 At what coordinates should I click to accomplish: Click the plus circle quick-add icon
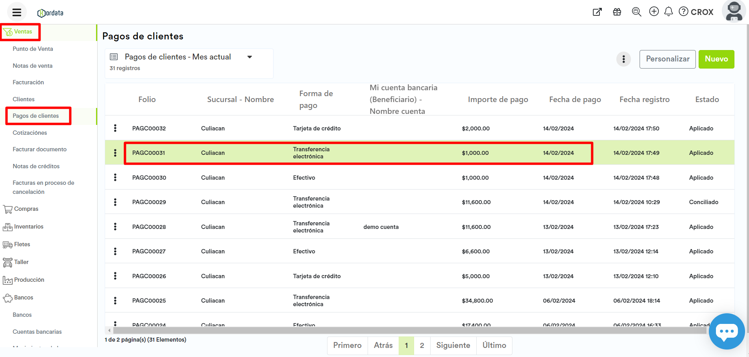pyautogui.click(x=654, y=12)
